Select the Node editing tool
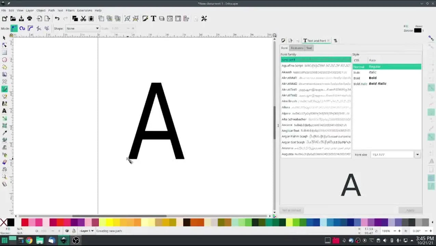This screenshot has width=436, height=246. 4,45
